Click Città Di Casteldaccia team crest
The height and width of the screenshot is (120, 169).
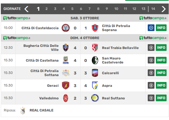click(66, 28)
